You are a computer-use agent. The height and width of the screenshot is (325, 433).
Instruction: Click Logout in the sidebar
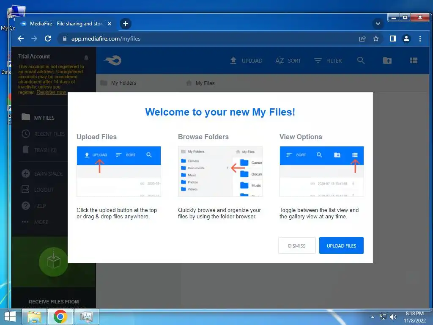(x=38, y=190)
